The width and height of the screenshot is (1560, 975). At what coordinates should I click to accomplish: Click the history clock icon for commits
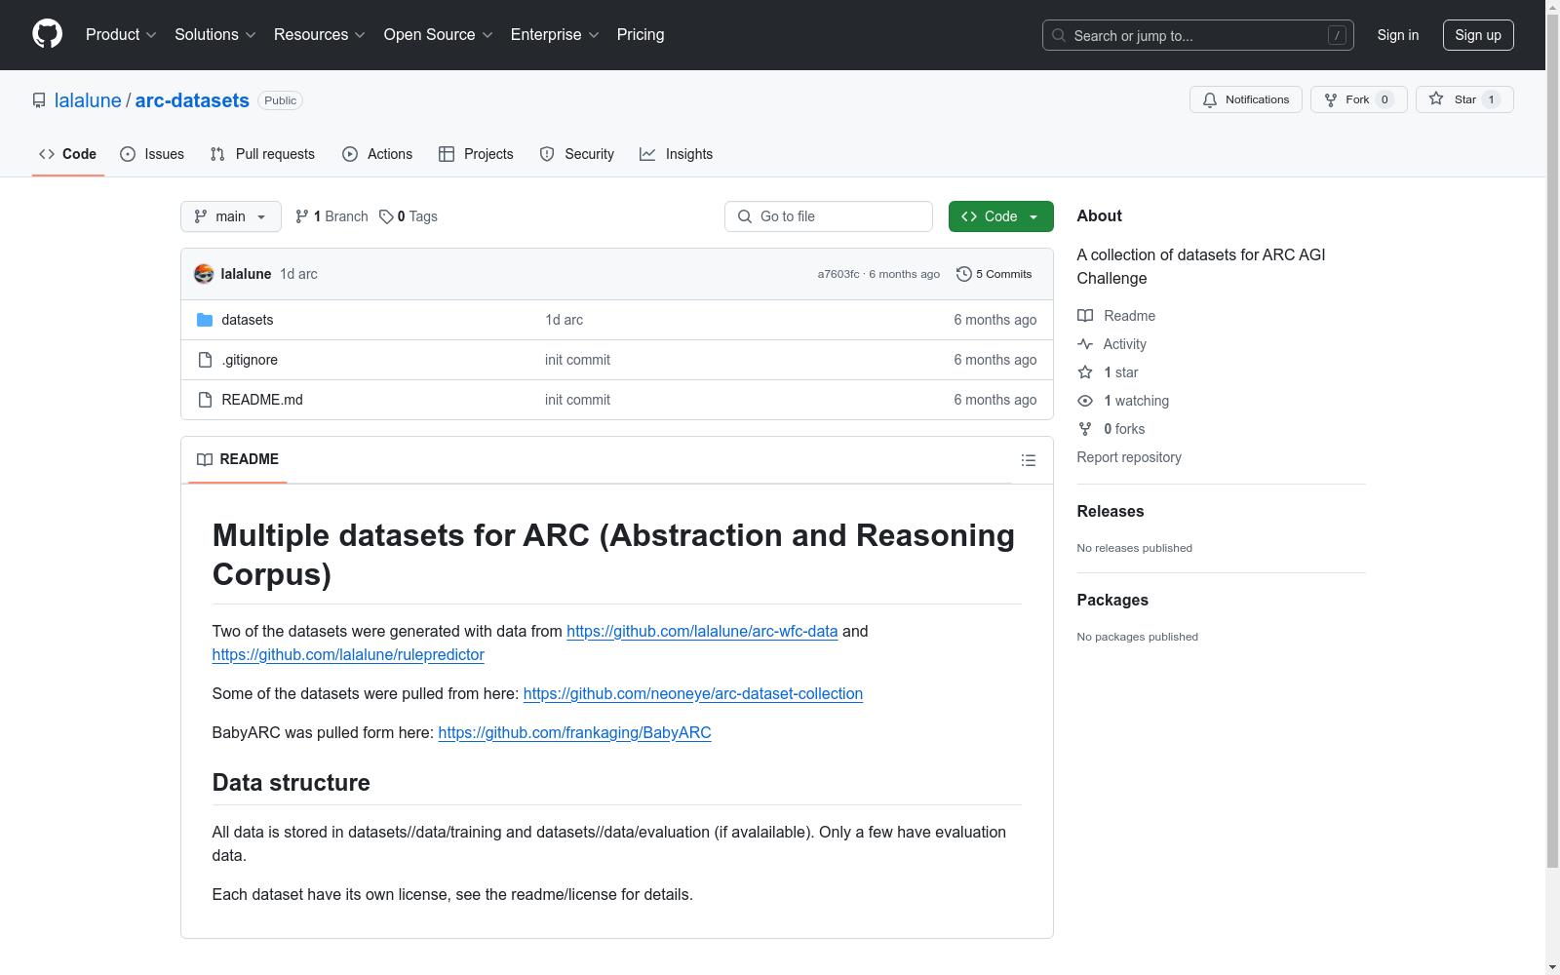point(964,274)
